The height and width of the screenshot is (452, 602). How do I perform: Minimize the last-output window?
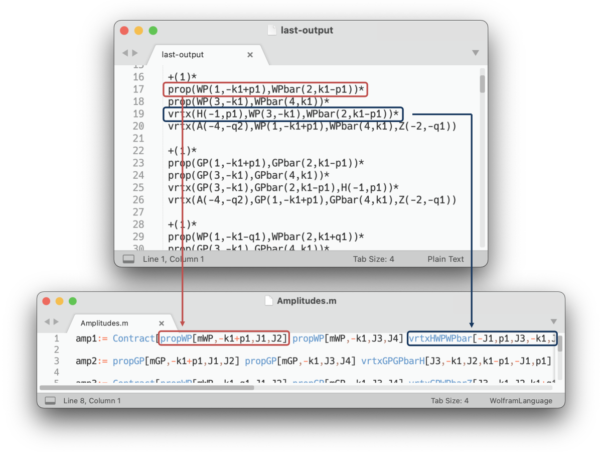(138, 31)
